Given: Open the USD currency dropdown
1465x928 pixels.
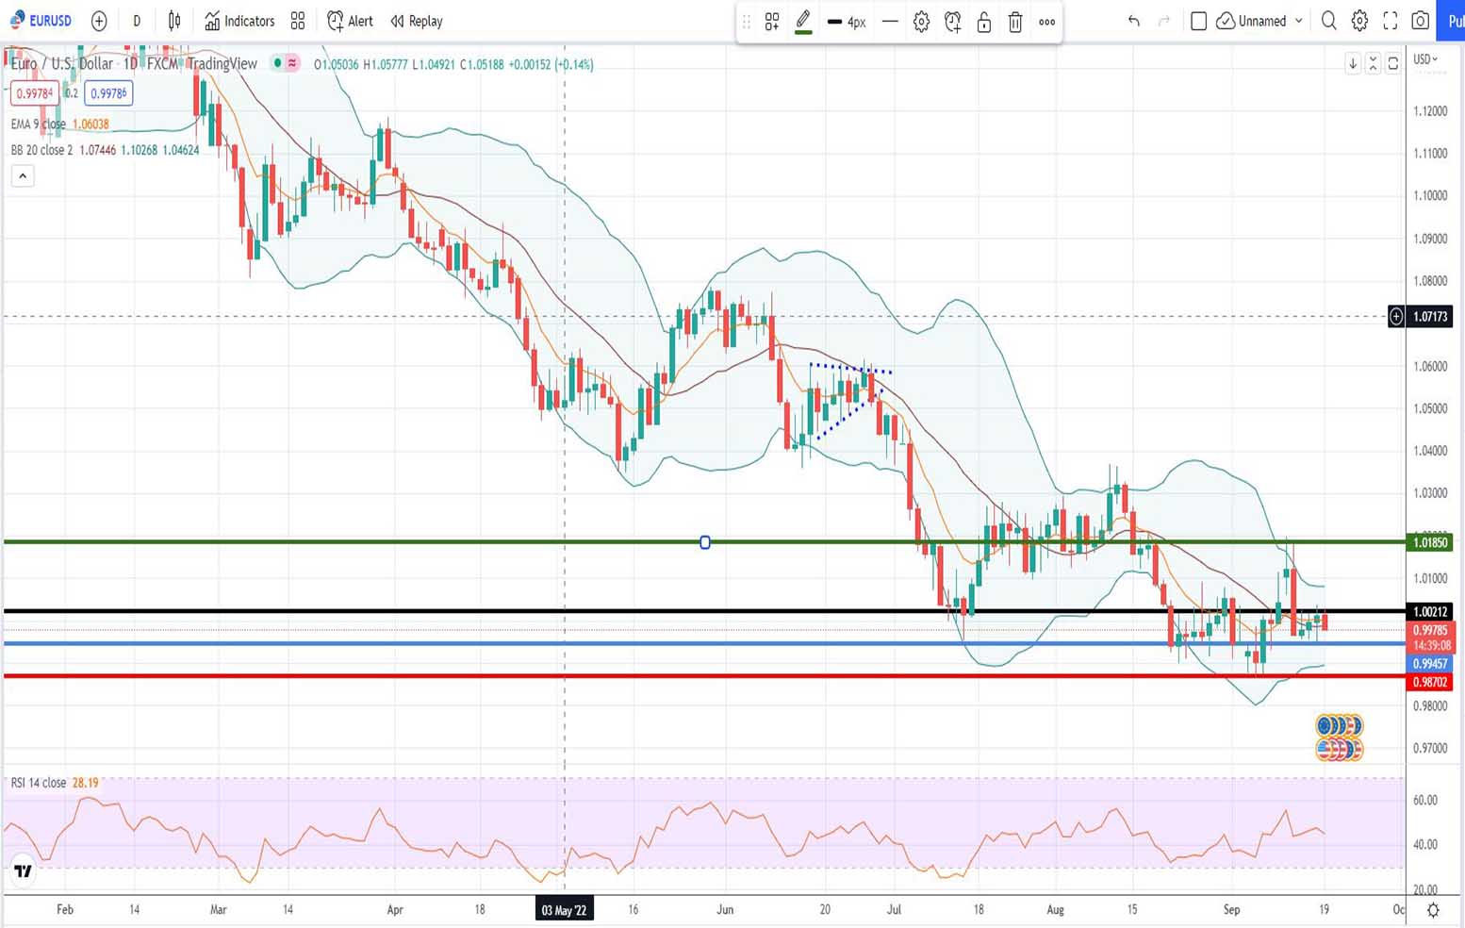Looking at the screenshot, I should pos(1424,59).
